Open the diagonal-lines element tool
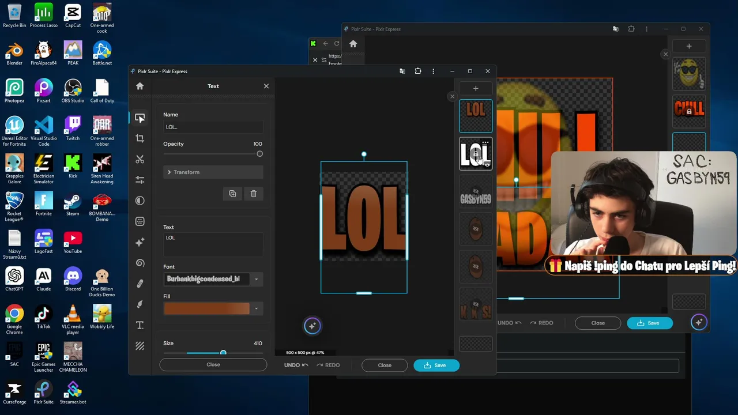 [140, 346]
